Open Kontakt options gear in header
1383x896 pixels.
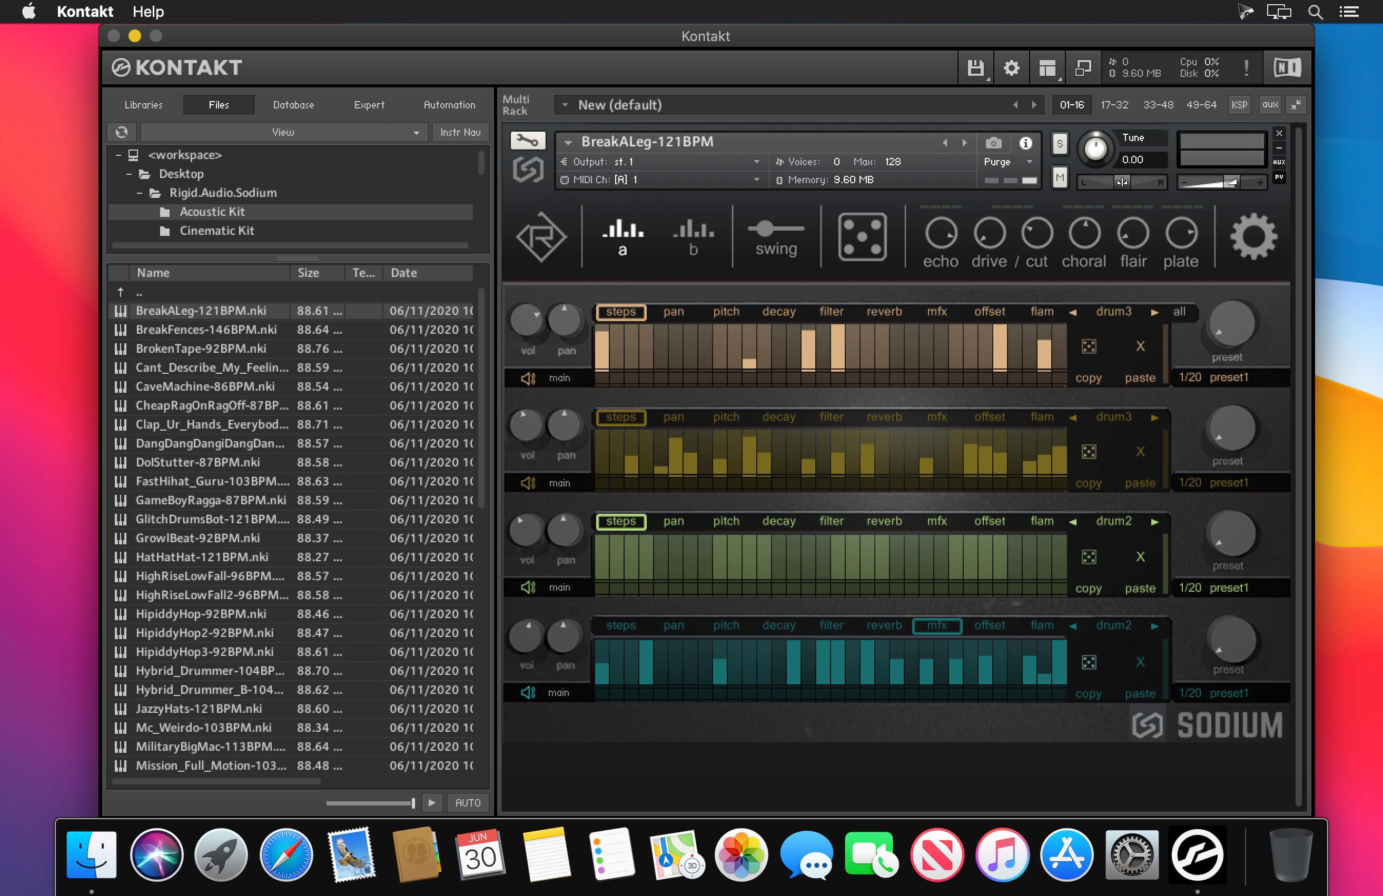[x=1012, y=68]
